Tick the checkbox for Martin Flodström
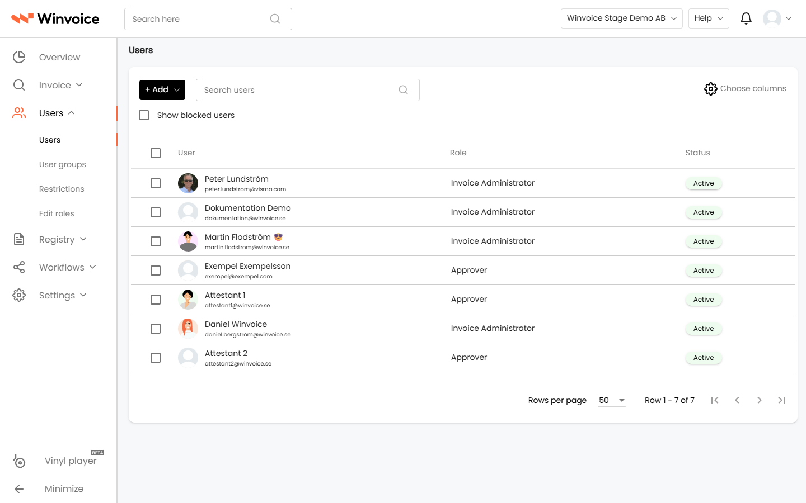Viewport: 806px width, 503px height. click(156, 241)
